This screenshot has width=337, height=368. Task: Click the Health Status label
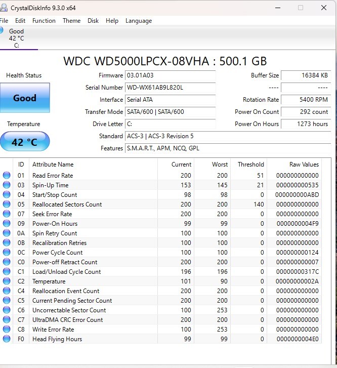tap(24, 75)
